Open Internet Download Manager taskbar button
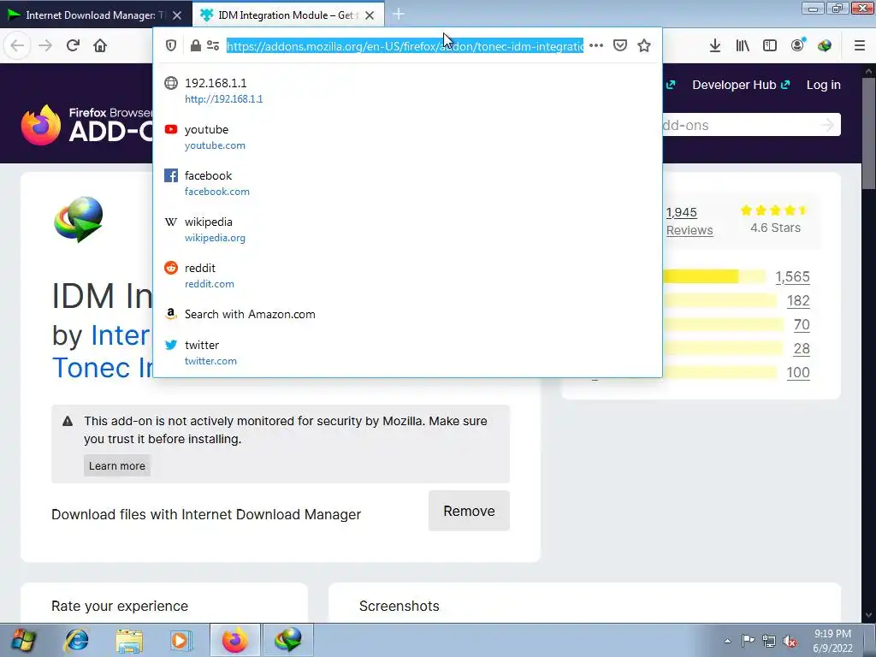The height and width of the screenshot is (657, 876). [x=288, y=640]
